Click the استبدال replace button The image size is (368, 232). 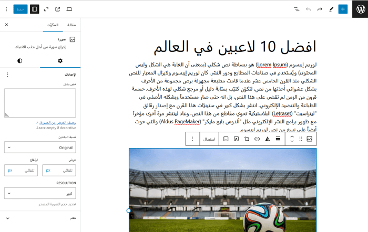[209, 139]
